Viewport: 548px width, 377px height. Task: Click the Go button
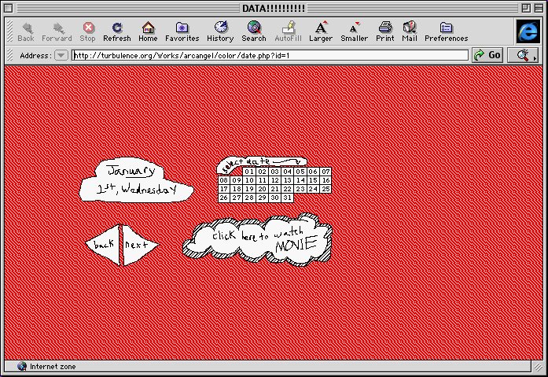click(487, 55)
